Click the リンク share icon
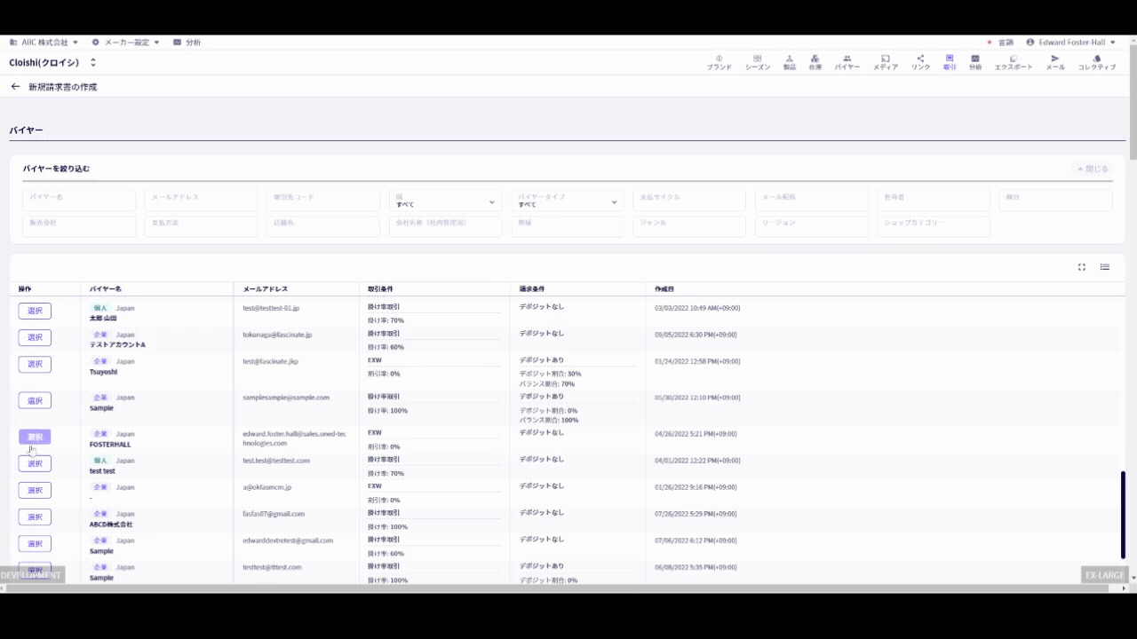1137x639 pixels. [920, 62]
